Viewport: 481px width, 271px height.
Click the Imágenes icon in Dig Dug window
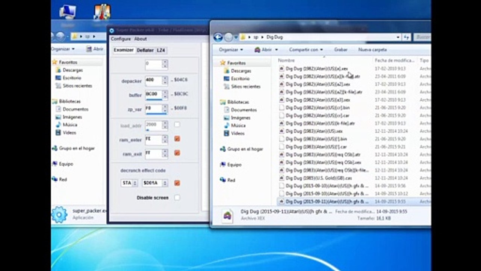coord(226,118)
